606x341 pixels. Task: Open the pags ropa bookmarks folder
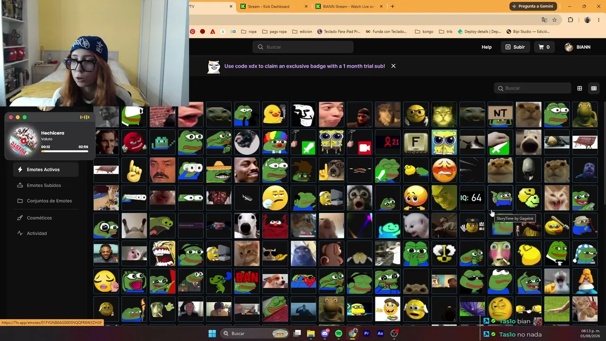tap(274, 32)
